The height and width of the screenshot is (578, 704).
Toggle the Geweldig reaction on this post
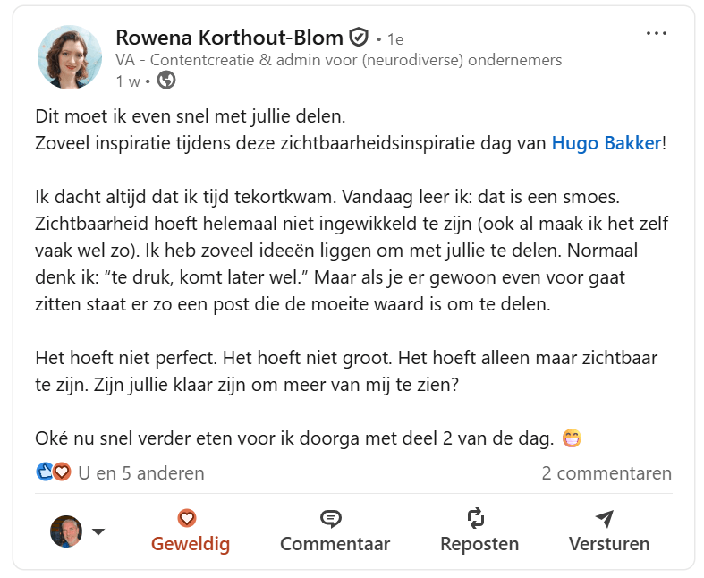(x=190, y=531)
